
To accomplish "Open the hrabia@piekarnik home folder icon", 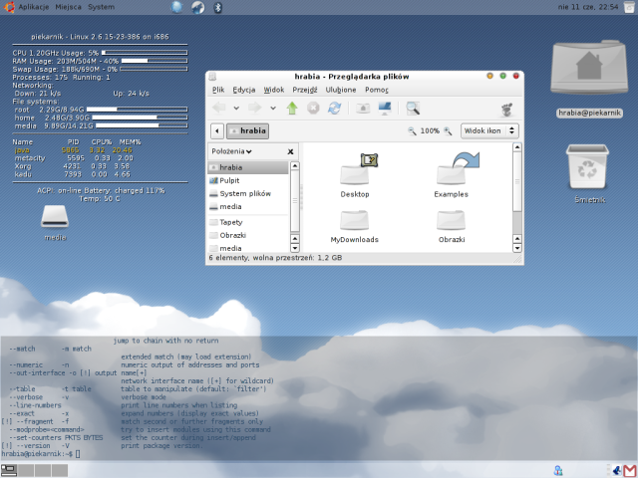I will 589,79.
